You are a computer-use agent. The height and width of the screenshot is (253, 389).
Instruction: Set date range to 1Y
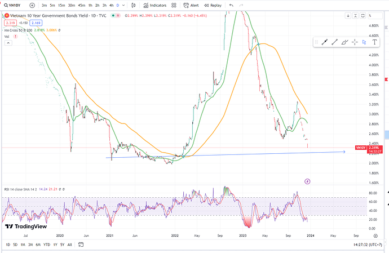coord(55,245)
